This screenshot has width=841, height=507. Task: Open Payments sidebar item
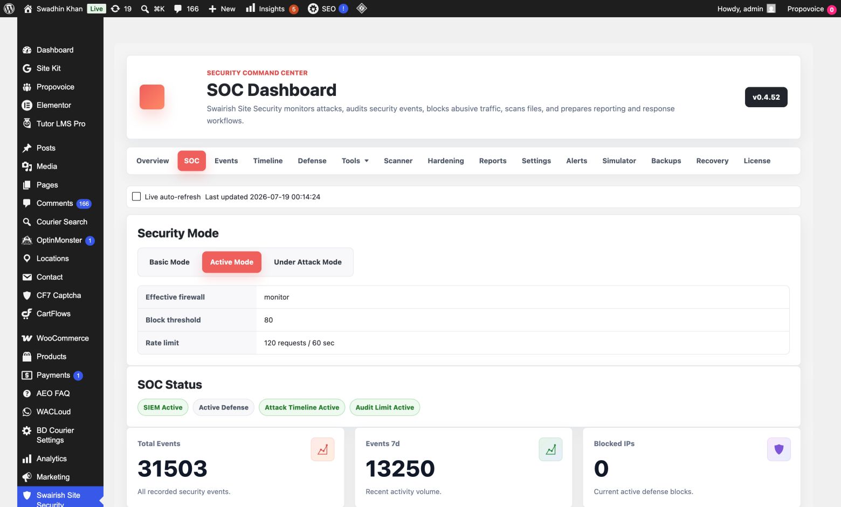coord(60,375)
